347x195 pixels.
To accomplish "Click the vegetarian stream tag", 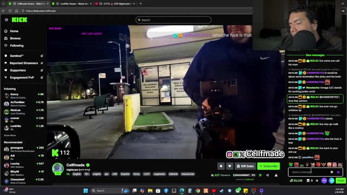I will tap(159, 174).
